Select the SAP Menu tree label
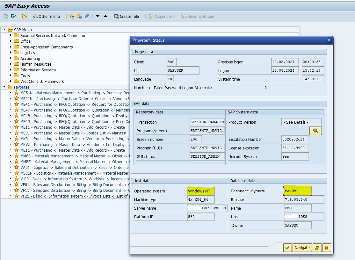The image size is (355, 260). [x=23, y=30]
